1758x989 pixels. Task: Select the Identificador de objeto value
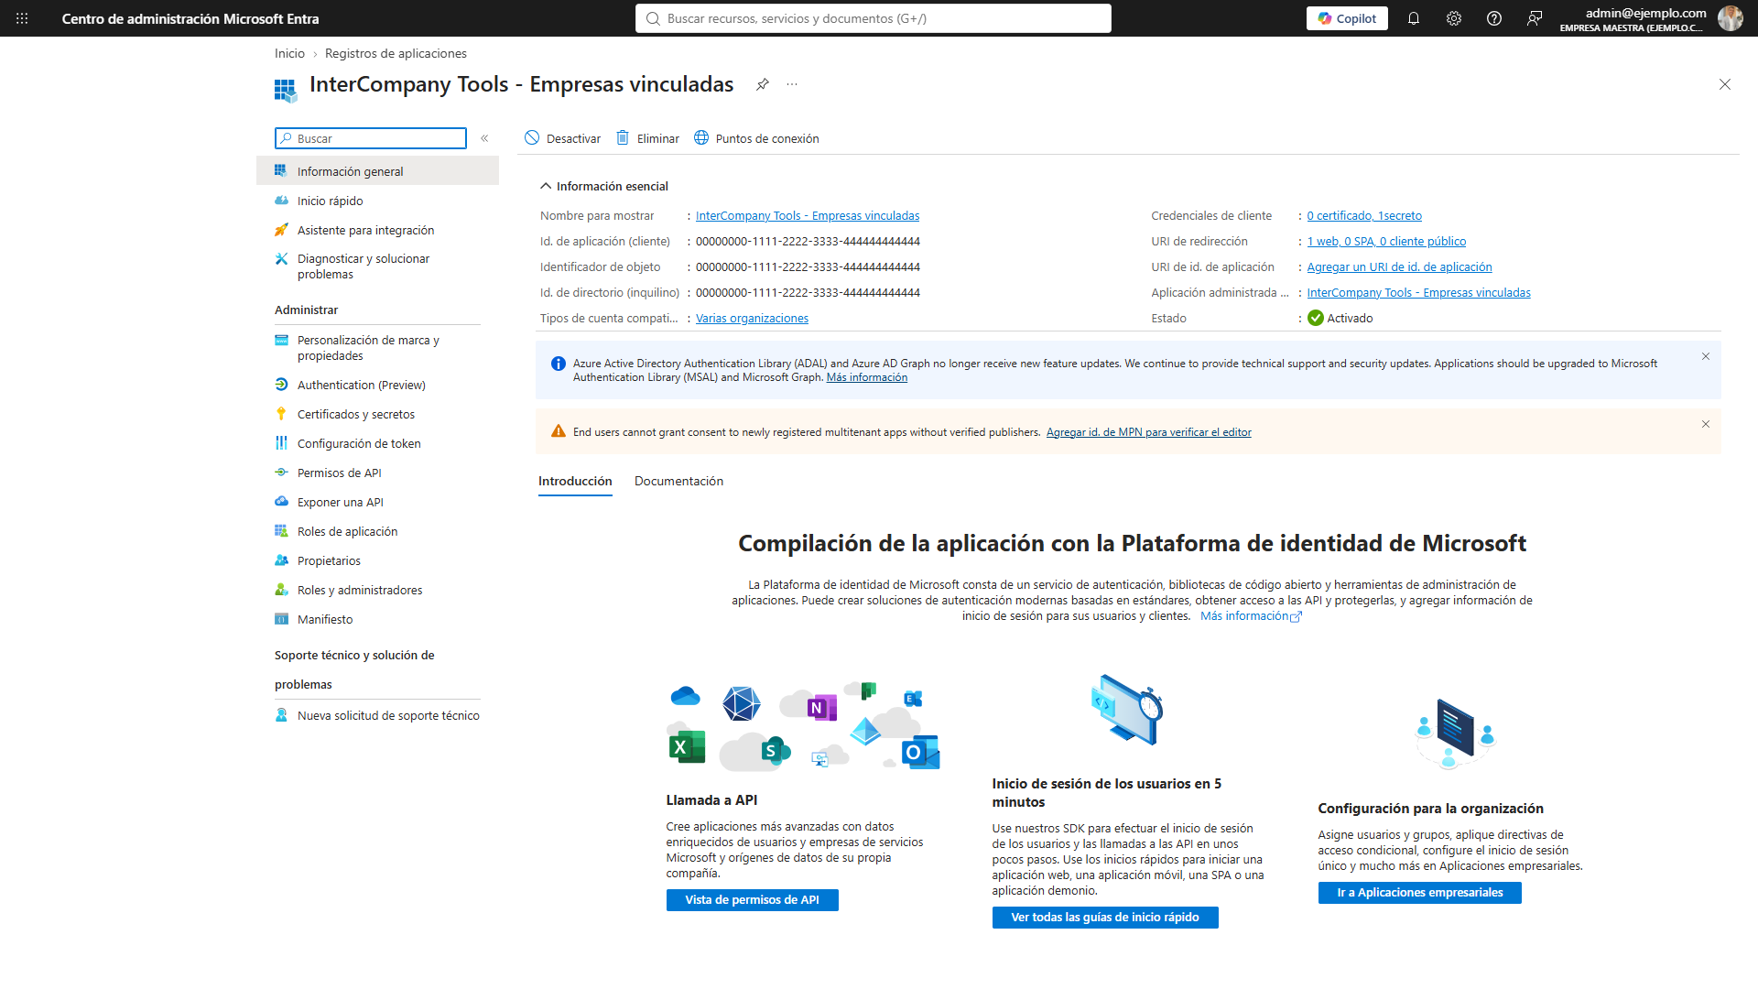pos(808,267)
